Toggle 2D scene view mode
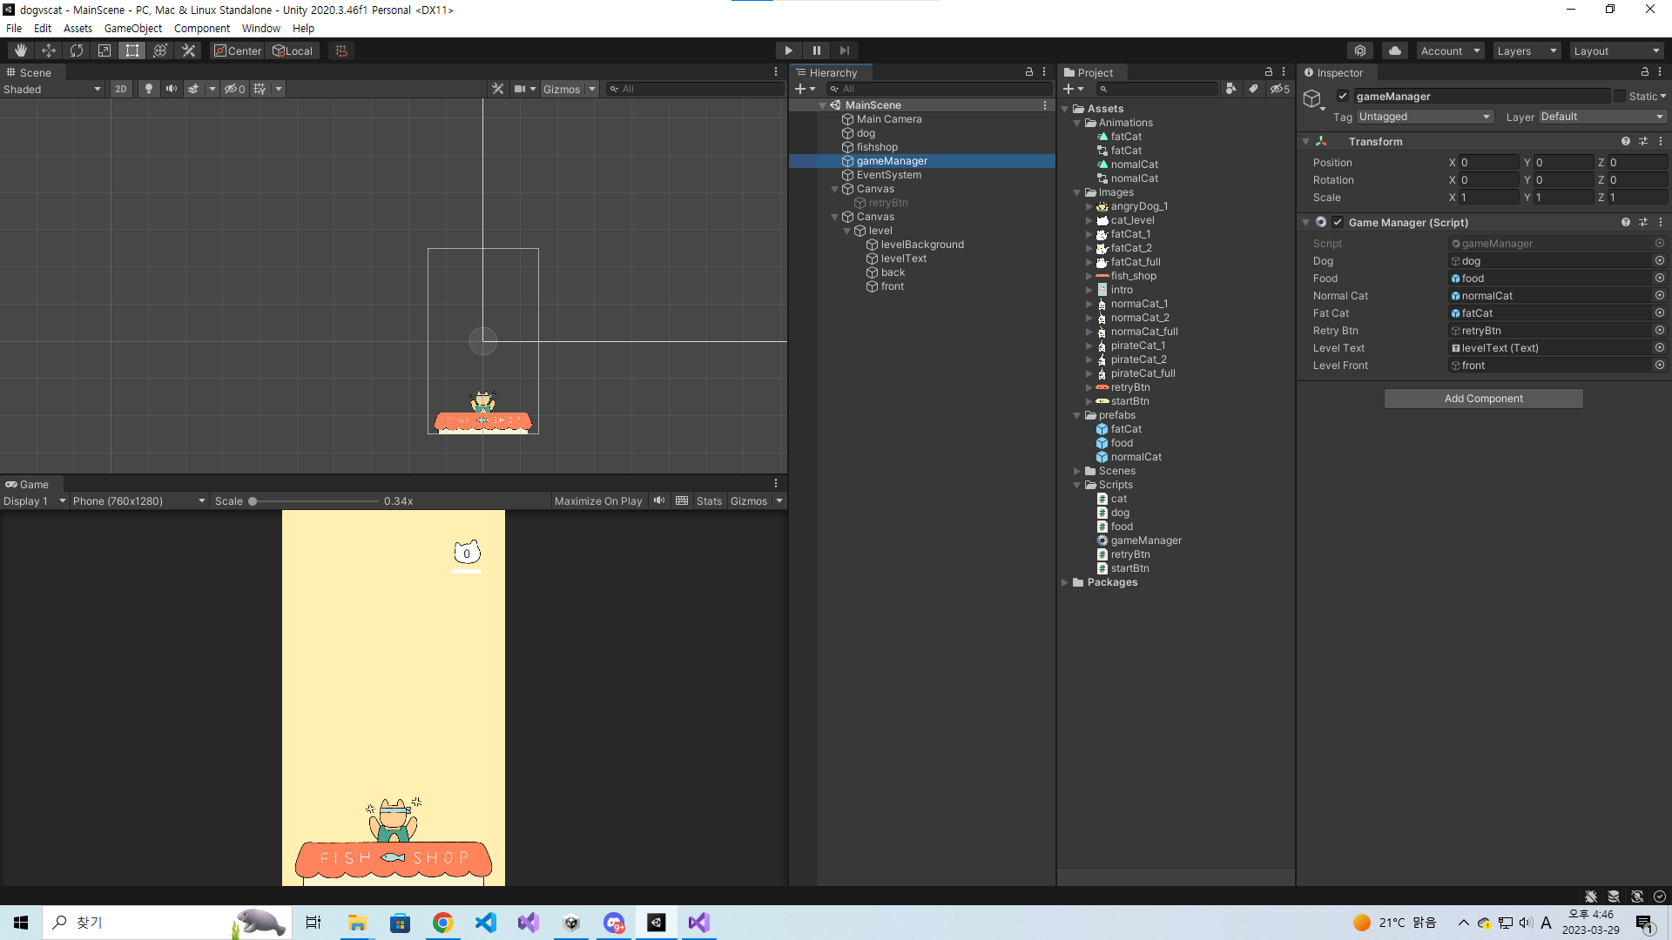This screenshot has width=1672, height=940. [121, 89]
